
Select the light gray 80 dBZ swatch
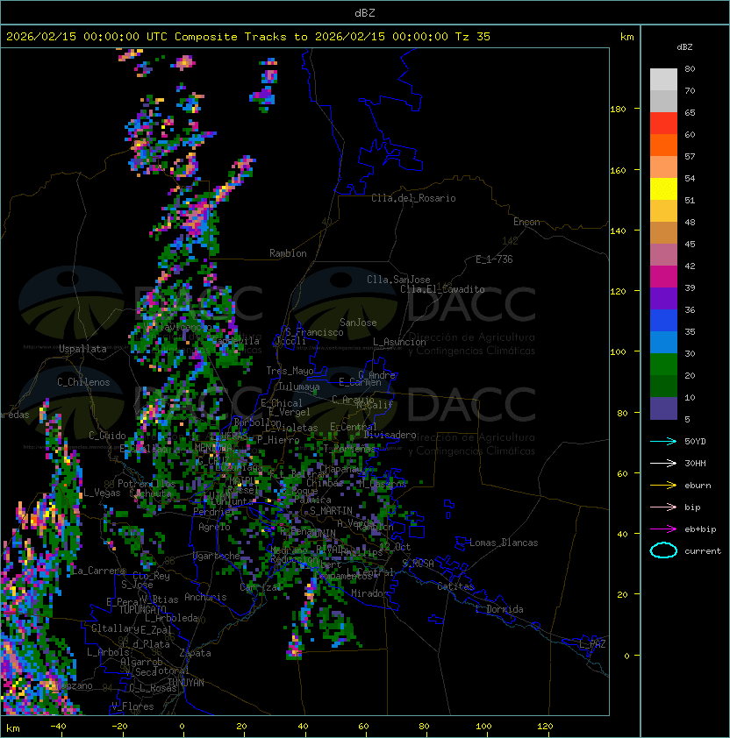(663, 79)
